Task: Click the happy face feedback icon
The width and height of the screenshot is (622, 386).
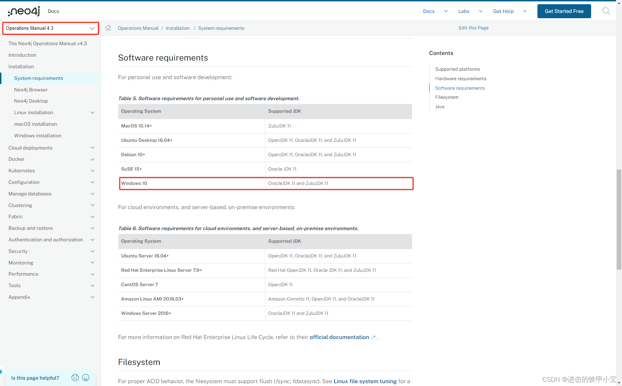Action: [x=86, y=378]
